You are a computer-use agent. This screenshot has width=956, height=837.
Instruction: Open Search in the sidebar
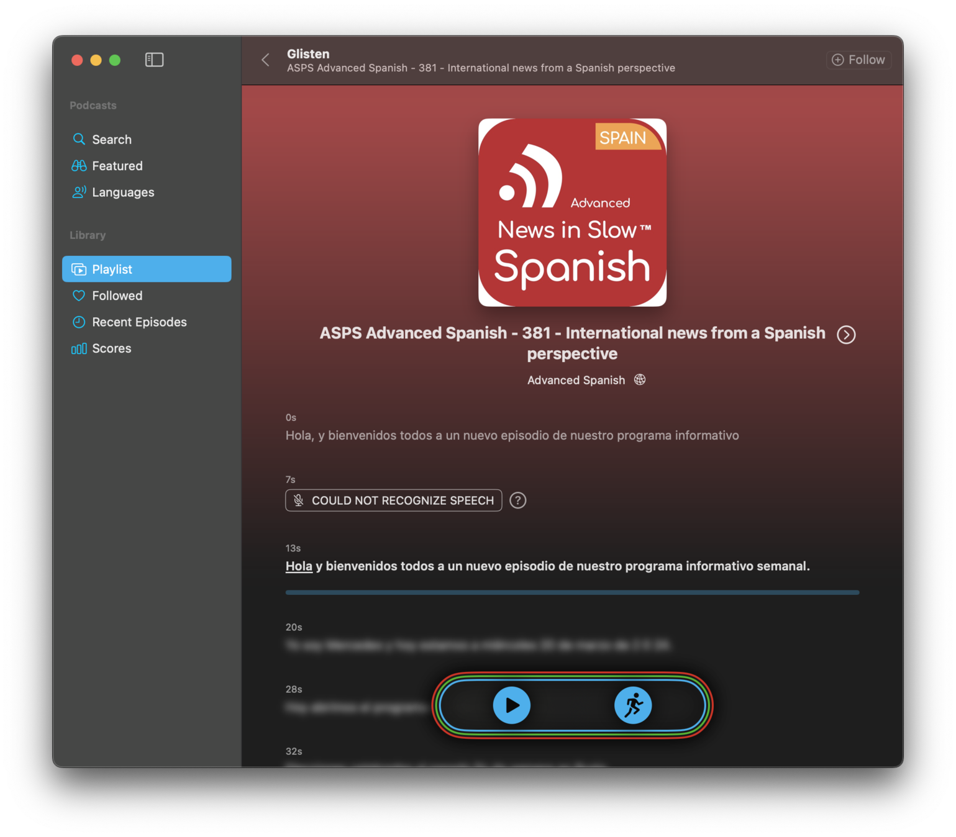click(x=147, y=139)
